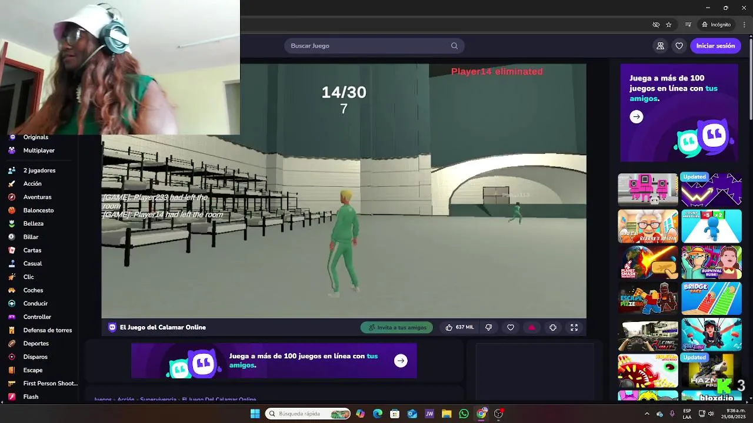
Task: Click the theater mode icon below game
Action: 553,327
